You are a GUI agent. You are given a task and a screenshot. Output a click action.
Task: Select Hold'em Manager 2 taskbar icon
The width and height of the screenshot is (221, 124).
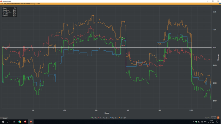coord(31,121)
